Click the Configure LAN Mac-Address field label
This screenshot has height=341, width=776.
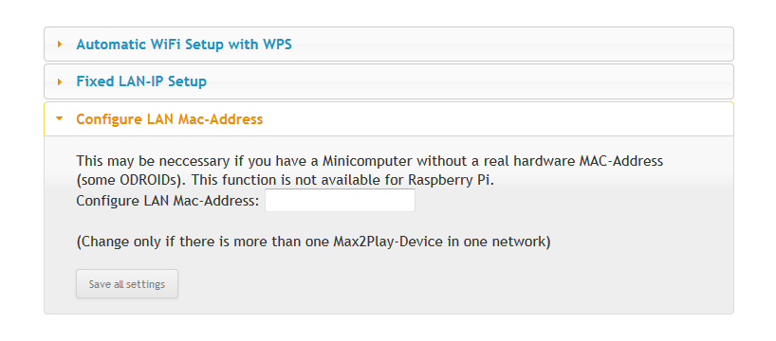pyautogui.click(x=168, y=201)
